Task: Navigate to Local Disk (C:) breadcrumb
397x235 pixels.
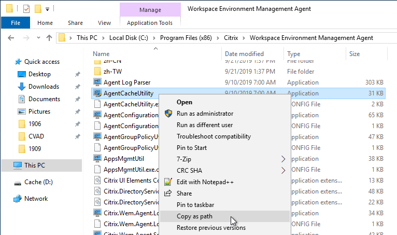Action: click(x=129, y=38)
